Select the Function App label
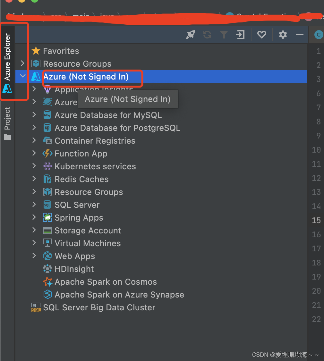This screenshot has width=324, height=361. click(x=81, y=154)
